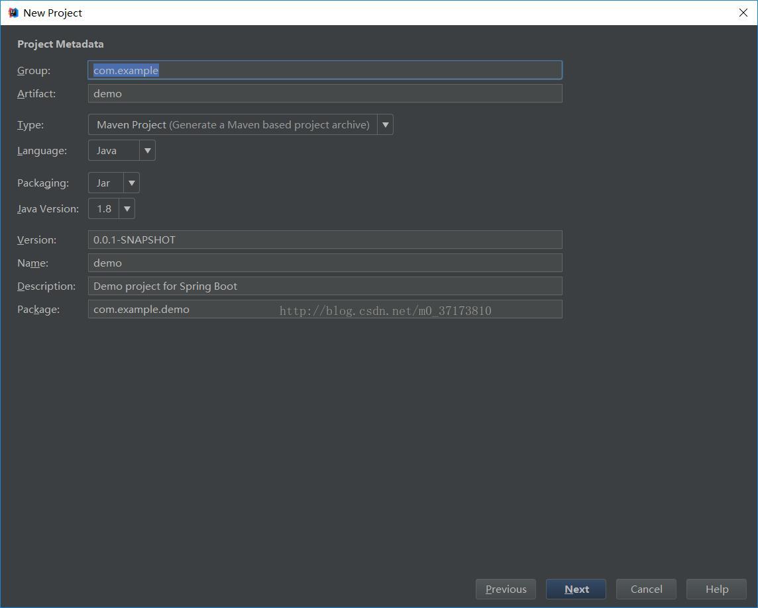Click the Project Metadata heading

(x=60, y=44)
